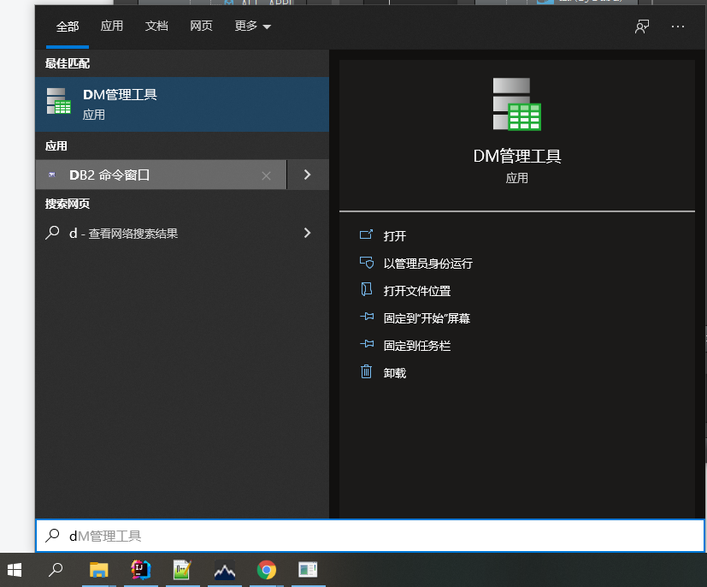Open the ellipsis options menu at top right
Image resolution: width=707 pixels, height=587 pixels.
coord(677,27)
